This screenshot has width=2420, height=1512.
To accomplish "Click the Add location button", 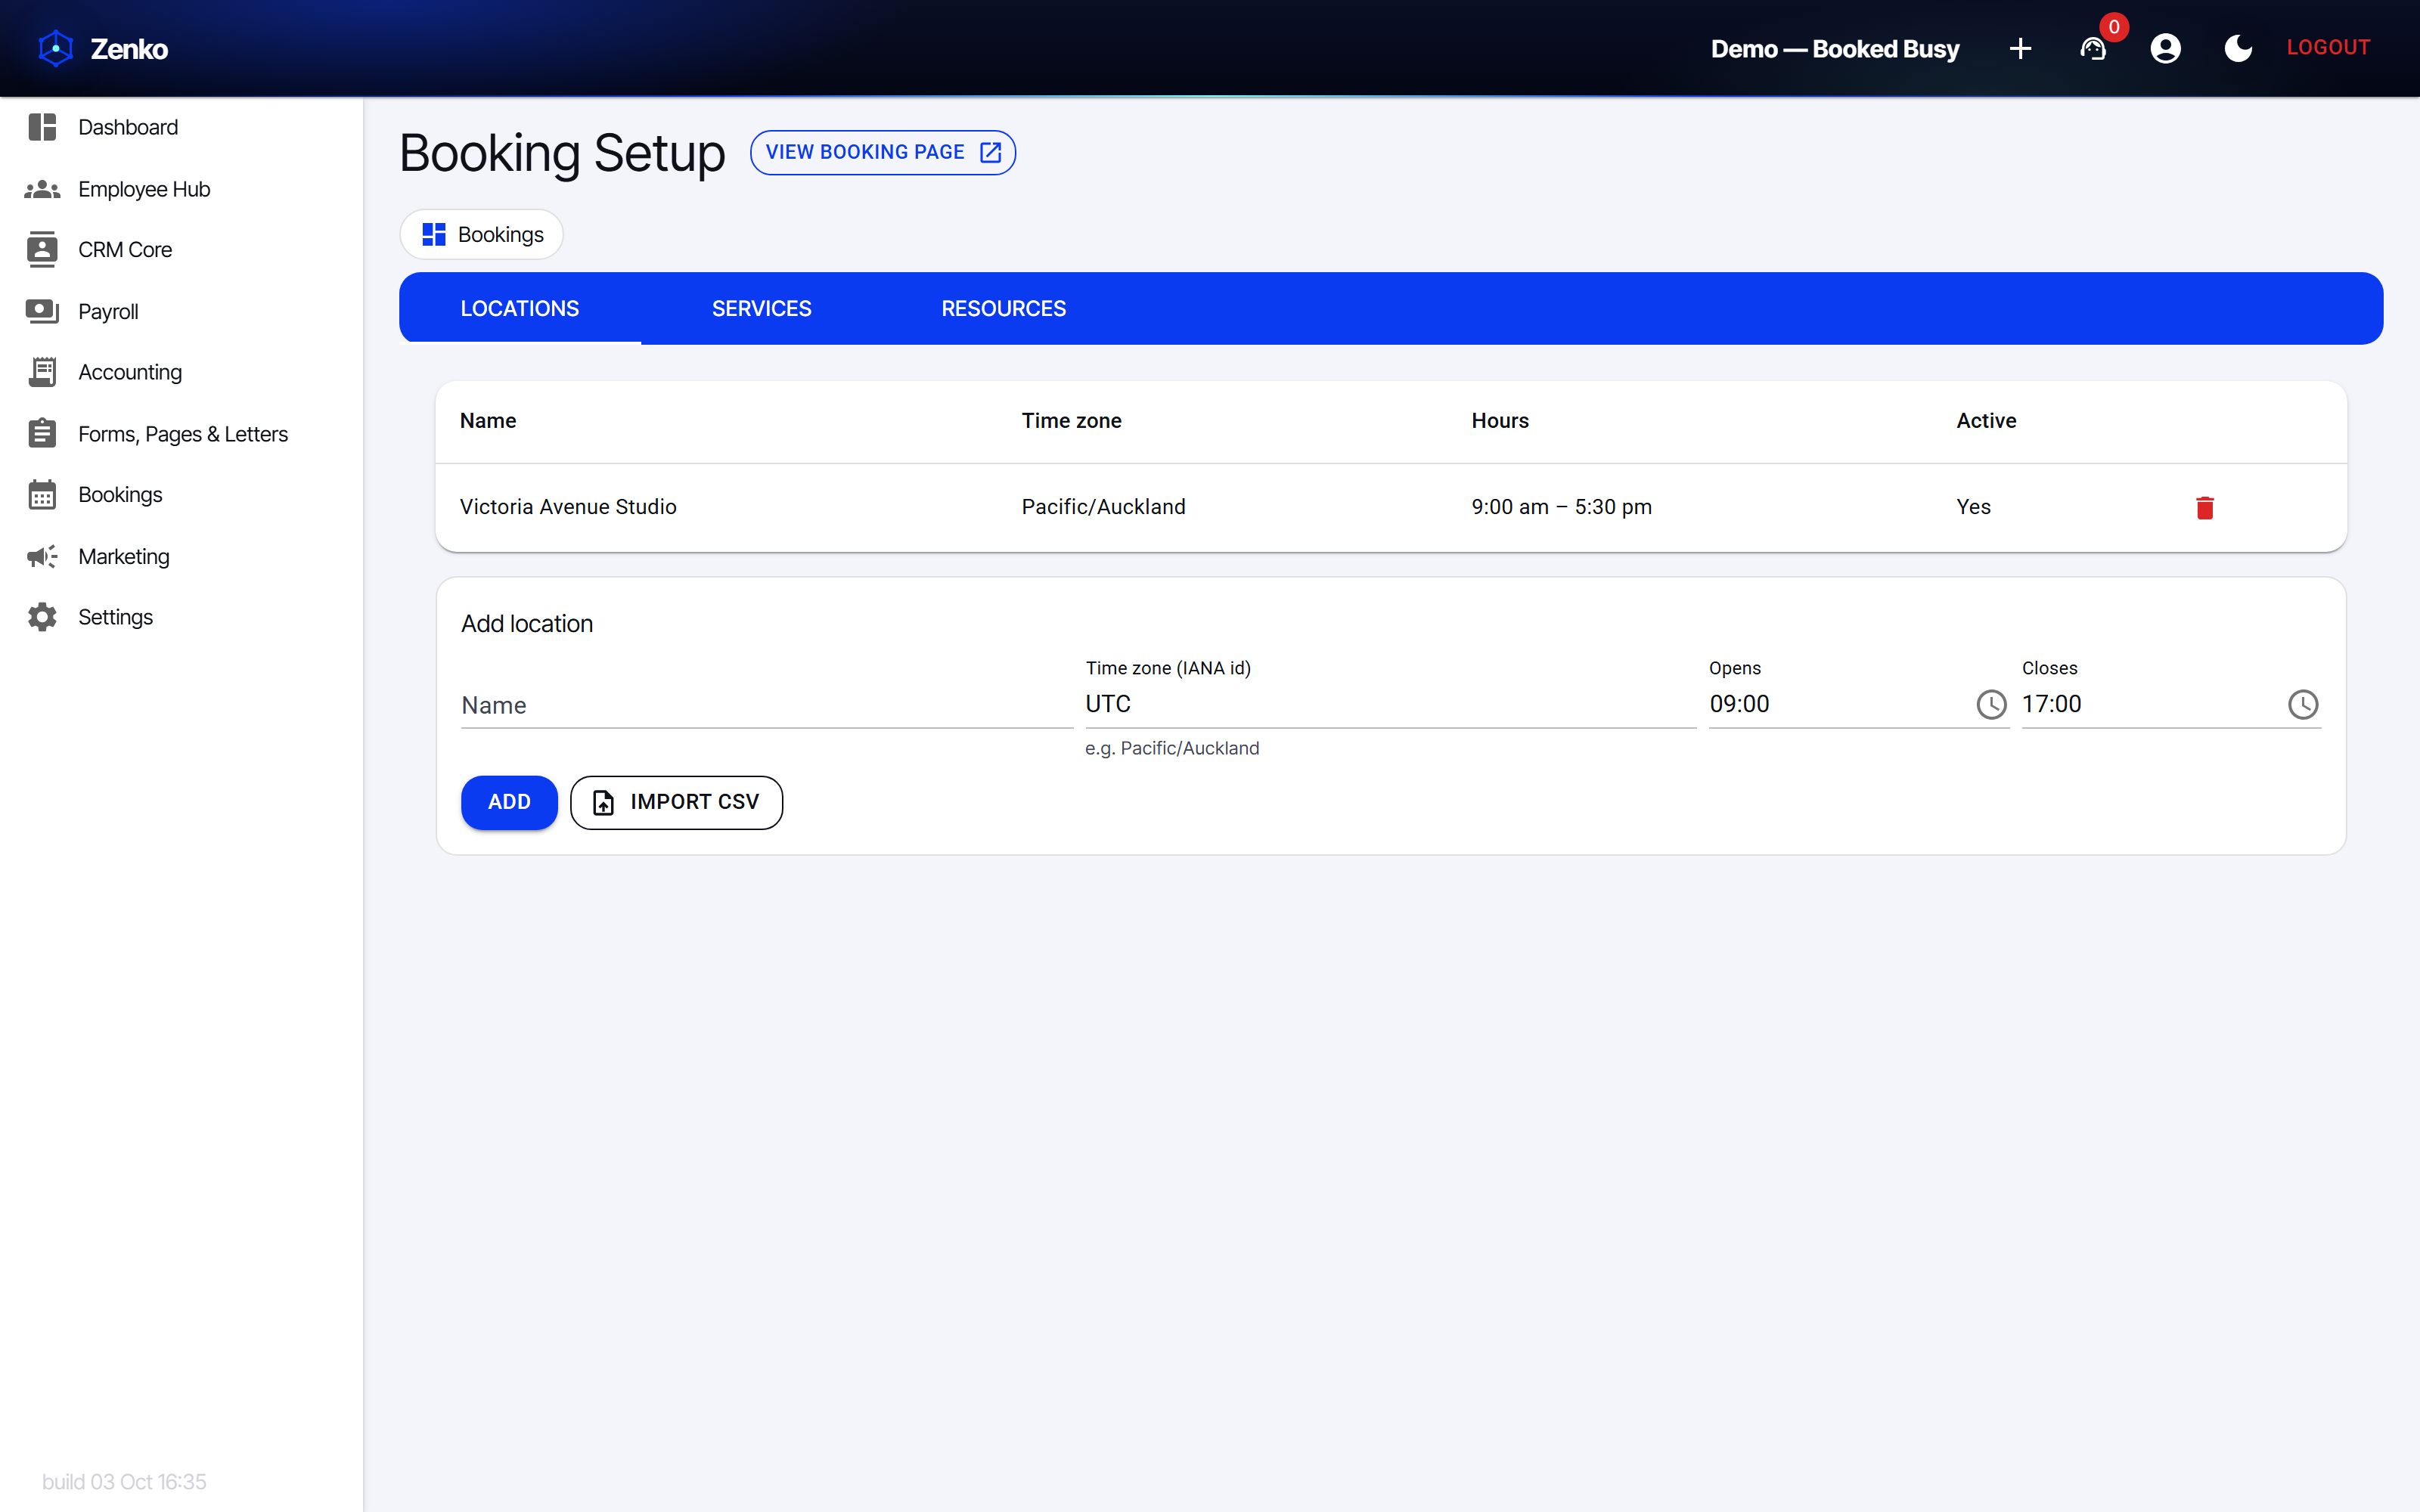I will 509,802.
